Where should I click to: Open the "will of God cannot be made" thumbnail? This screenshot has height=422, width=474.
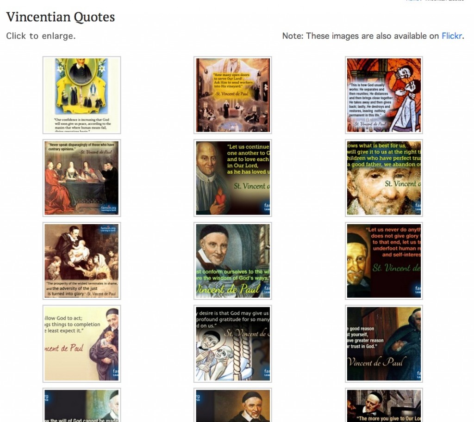point(81,405)
